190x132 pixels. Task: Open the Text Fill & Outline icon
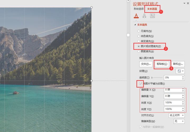point(136,16)
